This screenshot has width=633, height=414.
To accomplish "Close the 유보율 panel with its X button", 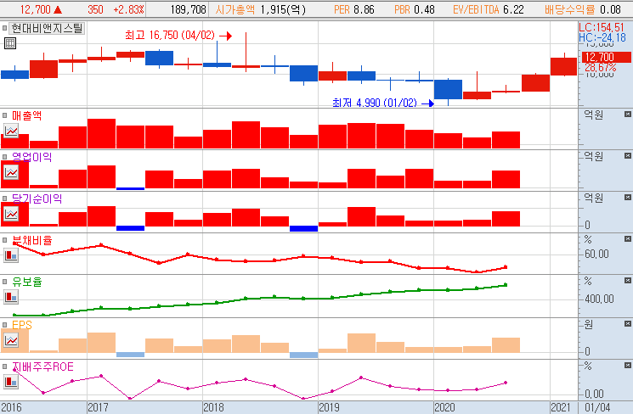I will pyautogui.click(x=627, y=281).
